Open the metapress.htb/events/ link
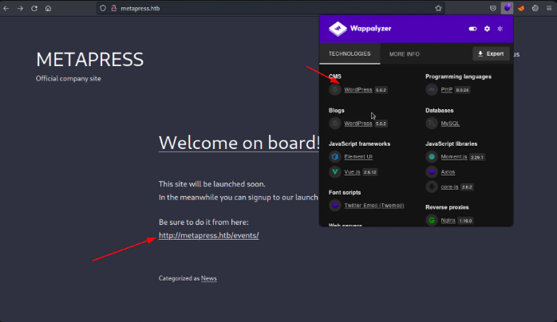Image resolution: width=557 pixels, height=322 pixels. point(208,235)
